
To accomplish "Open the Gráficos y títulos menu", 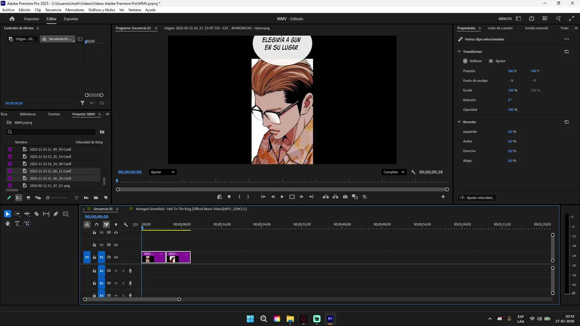I will click(101, 10).
